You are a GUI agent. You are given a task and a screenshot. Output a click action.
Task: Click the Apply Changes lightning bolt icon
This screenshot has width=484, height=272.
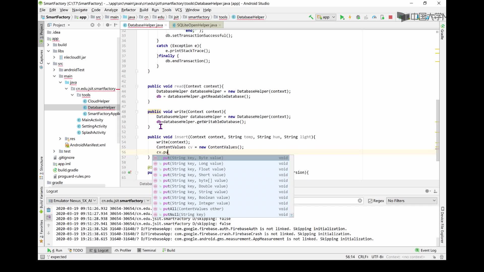[x=350, y=17]
